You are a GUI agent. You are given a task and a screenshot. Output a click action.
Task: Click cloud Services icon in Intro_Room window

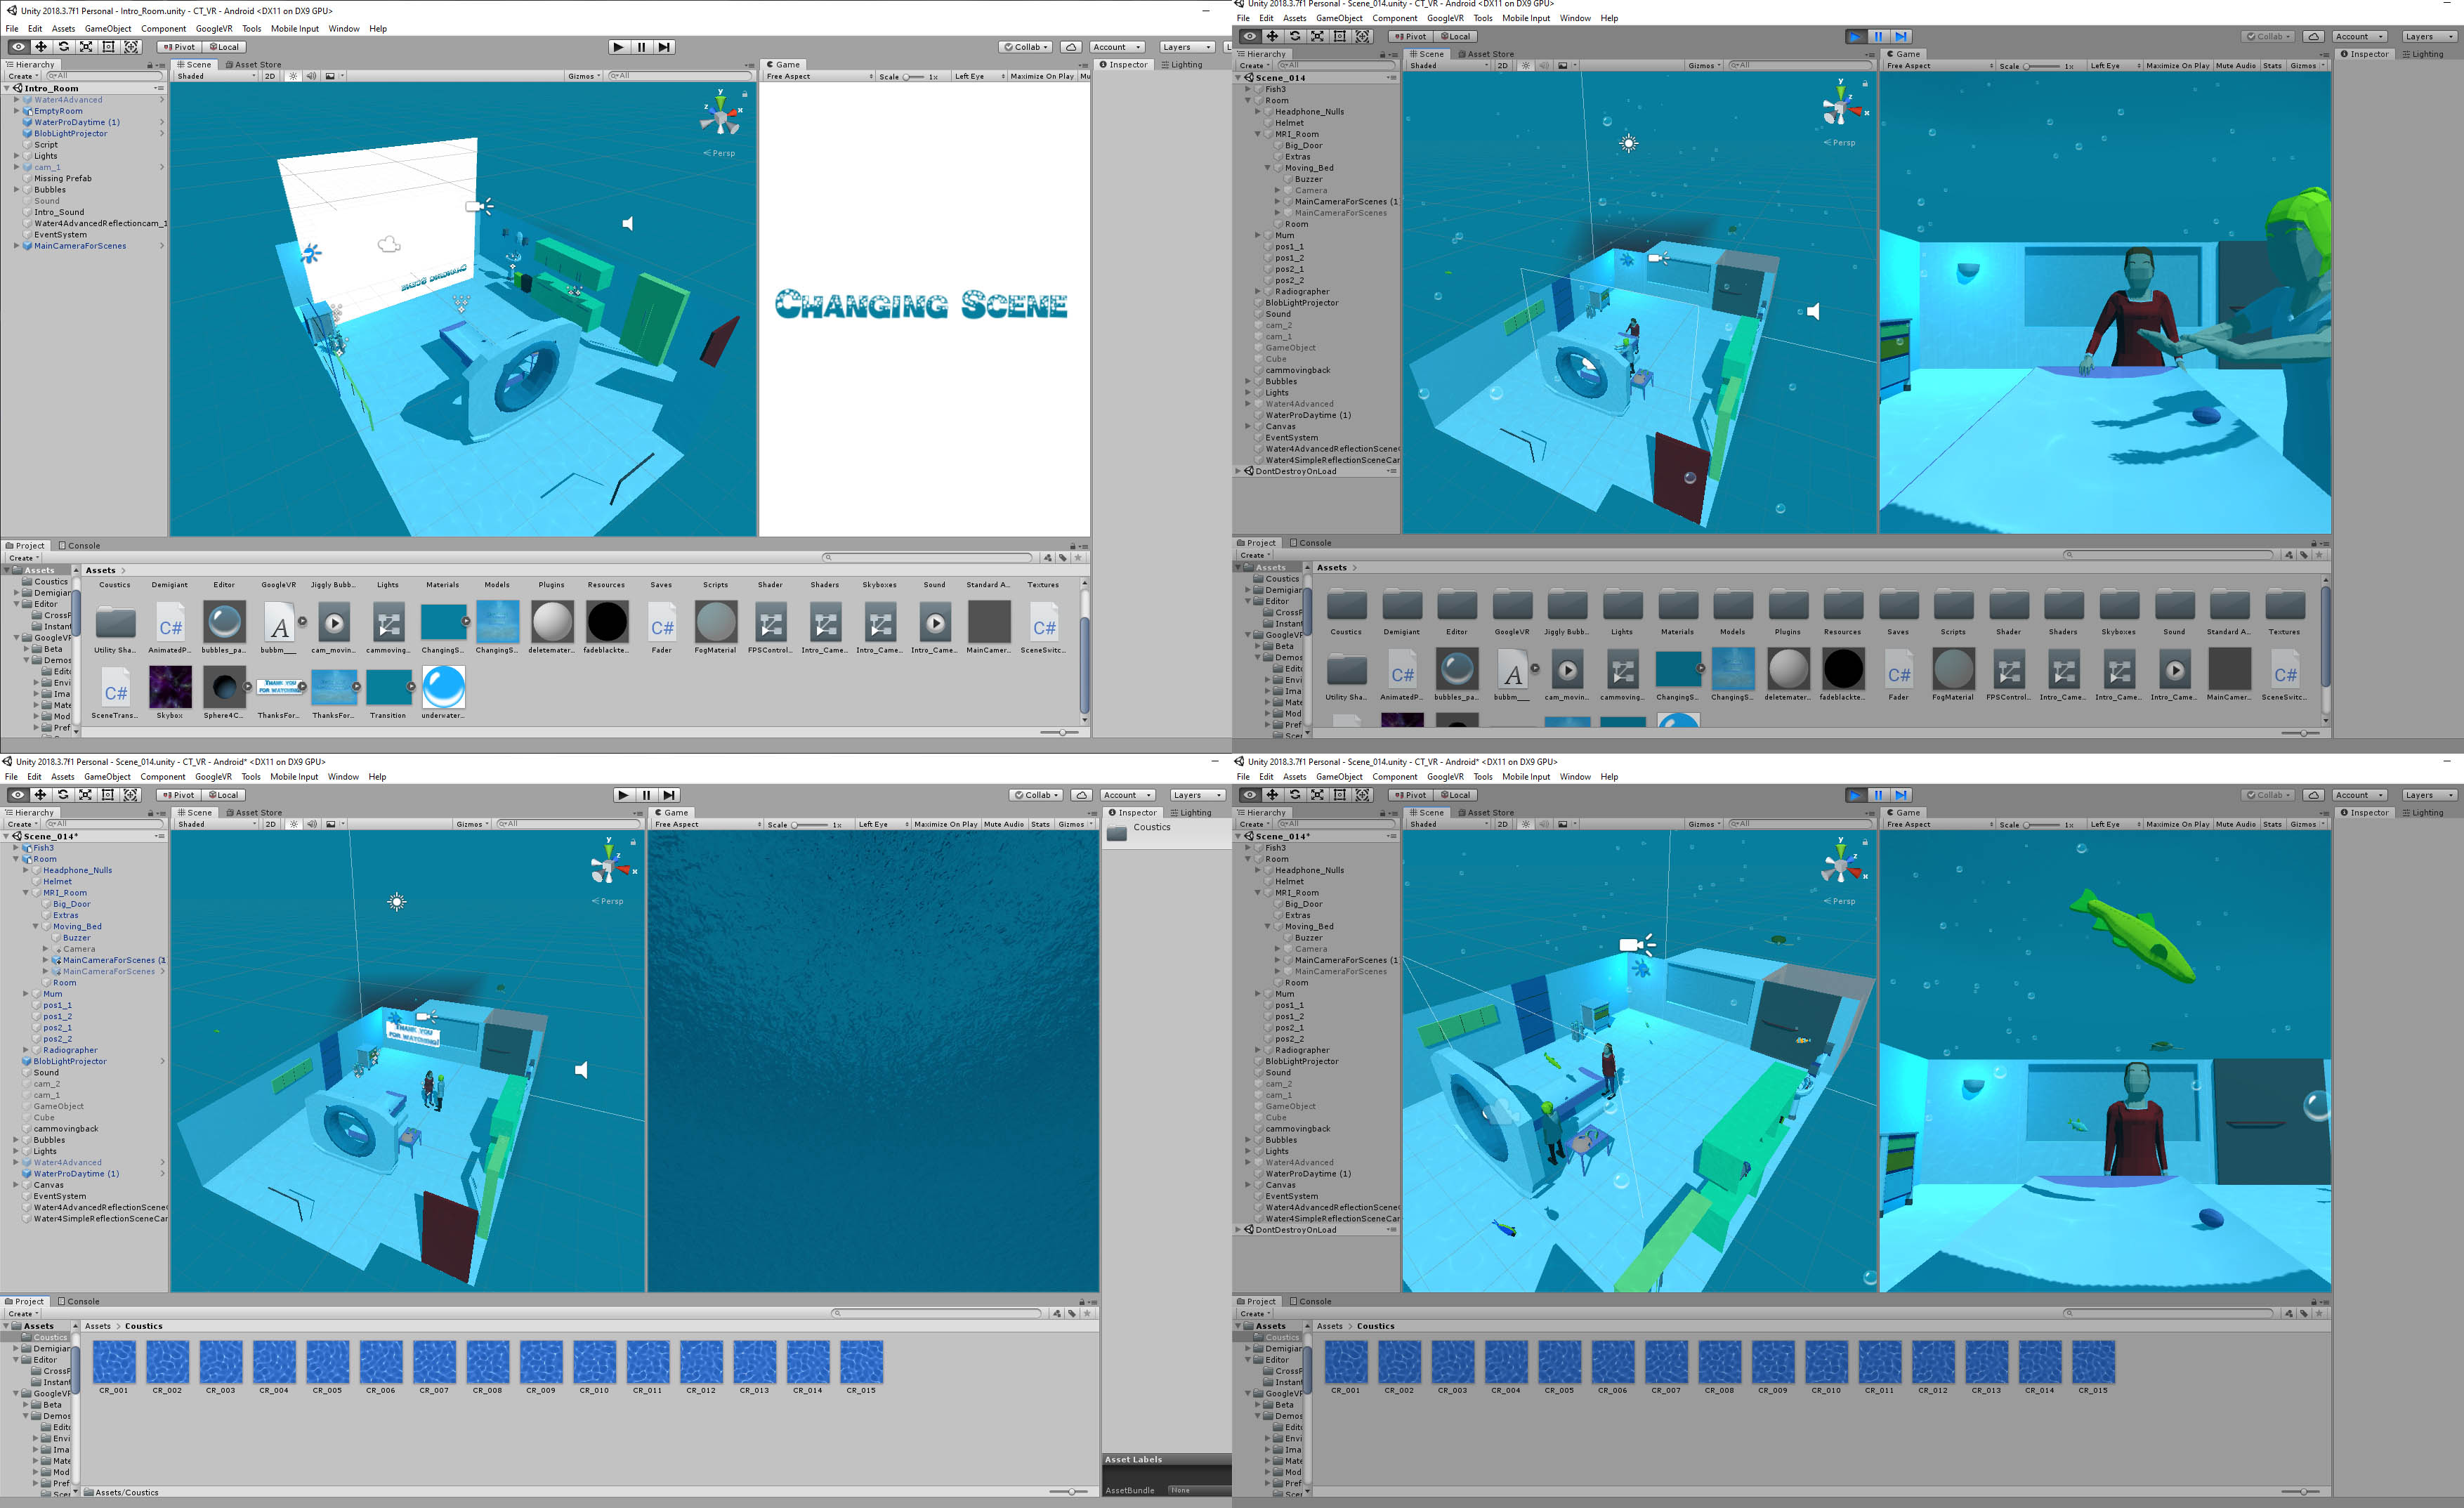click(1071, 47)
